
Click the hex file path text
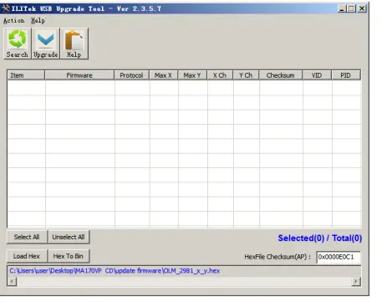[115, 271]
